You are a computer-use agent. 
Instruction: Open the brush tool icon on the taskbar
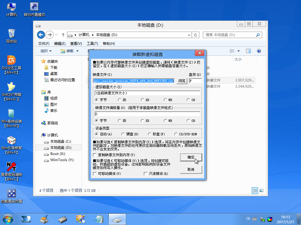tap(44, 219)
